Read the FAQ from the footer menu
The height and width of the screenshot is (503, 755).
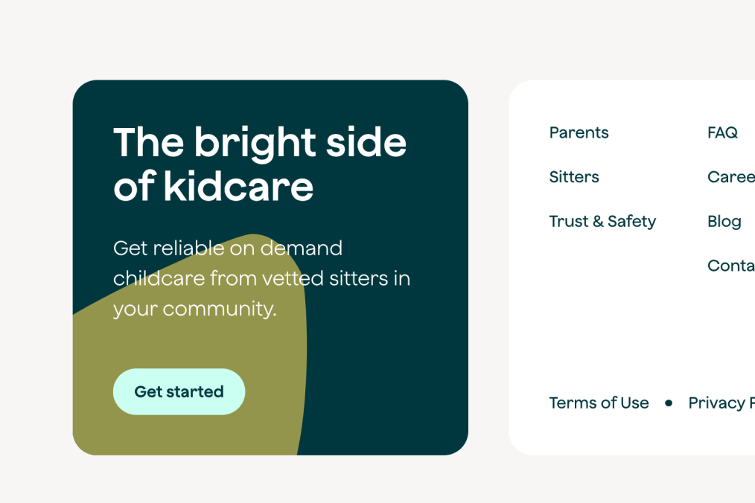(722, 132)
